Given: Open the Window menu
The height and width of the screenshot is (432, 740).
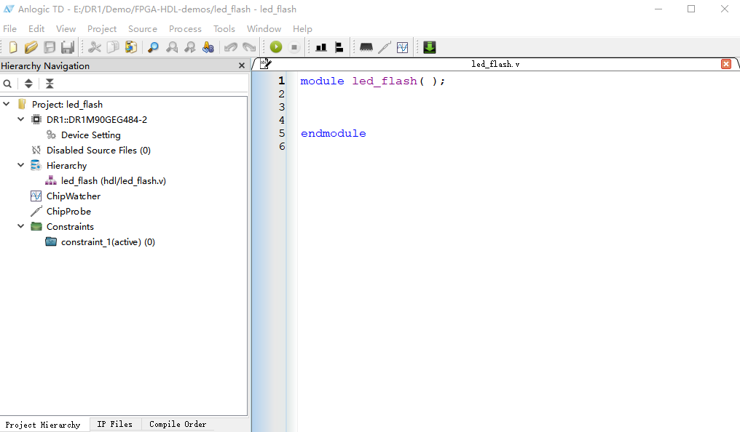Looking at the screenshot, I should click(264, 29).
